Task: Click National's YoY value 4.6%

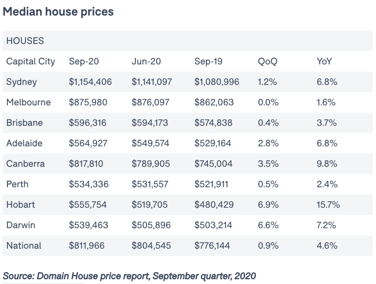Action: click(x=327, y=246)
